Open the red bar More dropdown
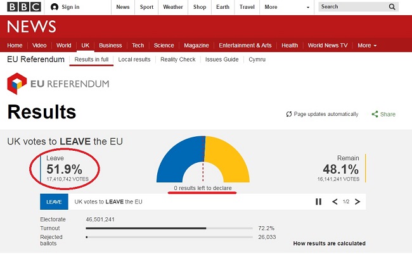Screen dimensions: 412x261 367,46
